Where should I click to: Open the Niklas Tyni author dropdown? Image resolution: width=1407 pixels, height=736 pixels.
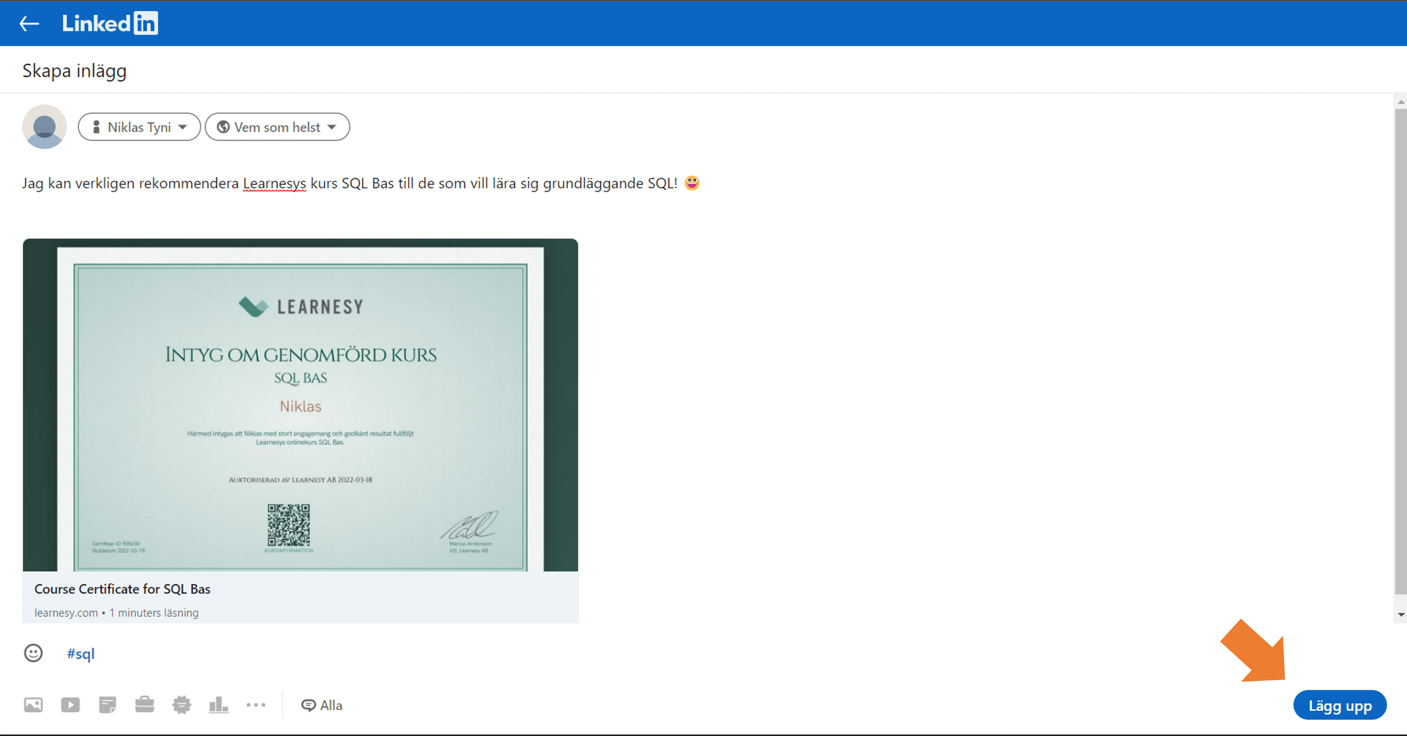click(139, 127)
